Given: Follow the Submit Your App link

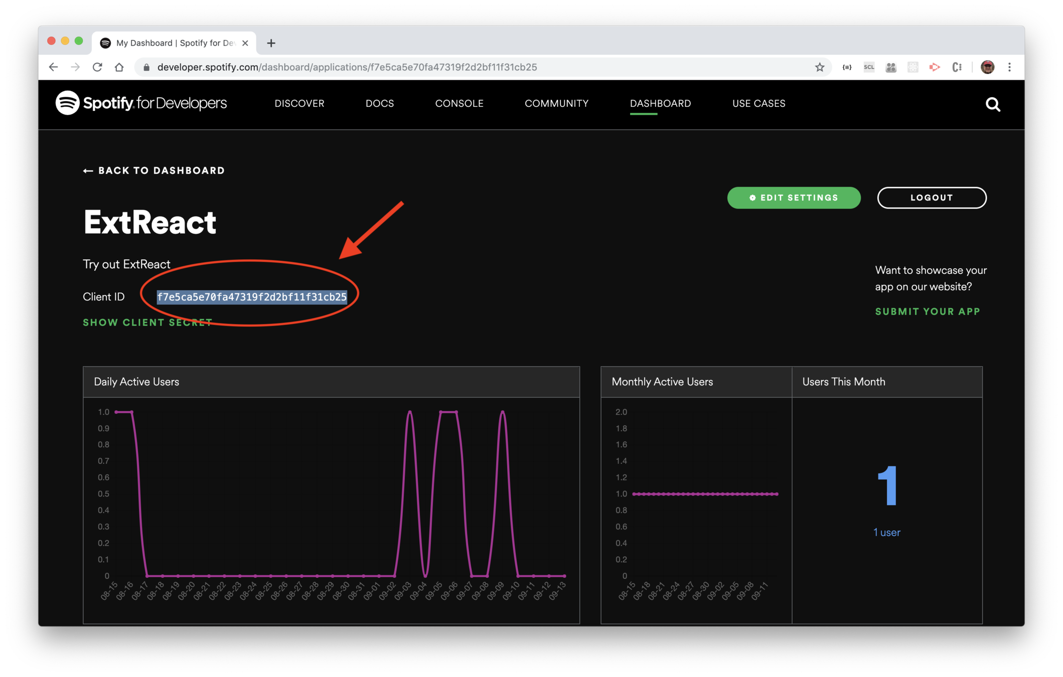Looking at the screenshot, I should (928, 311).
